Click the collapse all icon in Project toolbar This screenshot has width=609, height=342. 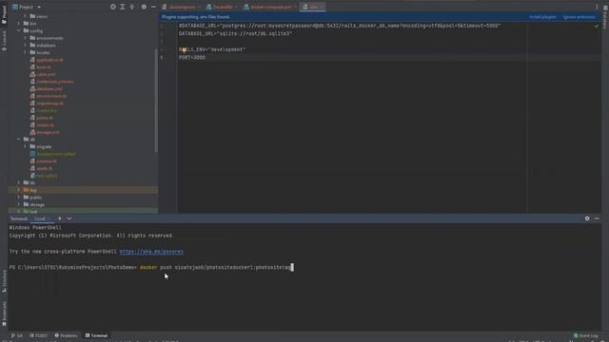(132, 7)
